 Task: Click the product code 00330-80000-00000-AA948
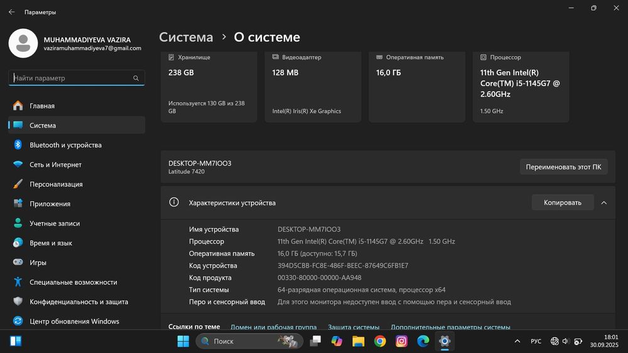pos(319,277)
